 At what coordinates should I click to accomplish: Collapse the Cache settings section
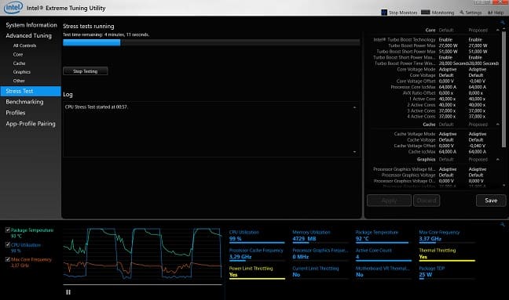click(498, 125)
